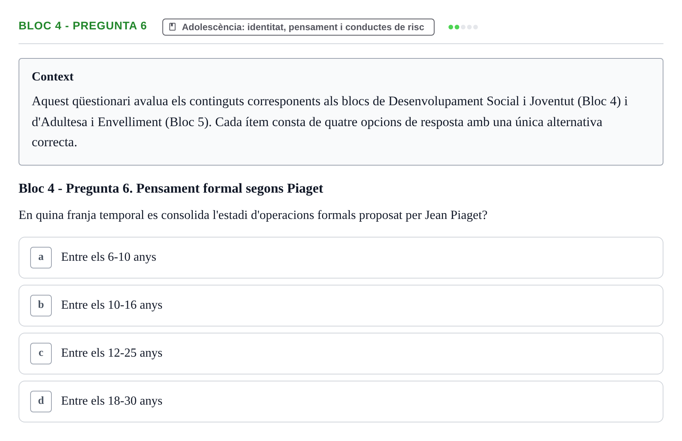682x441 pixels.
Task: Choose 'Entre els 12-25 anys'
Action: coord(341,354)
